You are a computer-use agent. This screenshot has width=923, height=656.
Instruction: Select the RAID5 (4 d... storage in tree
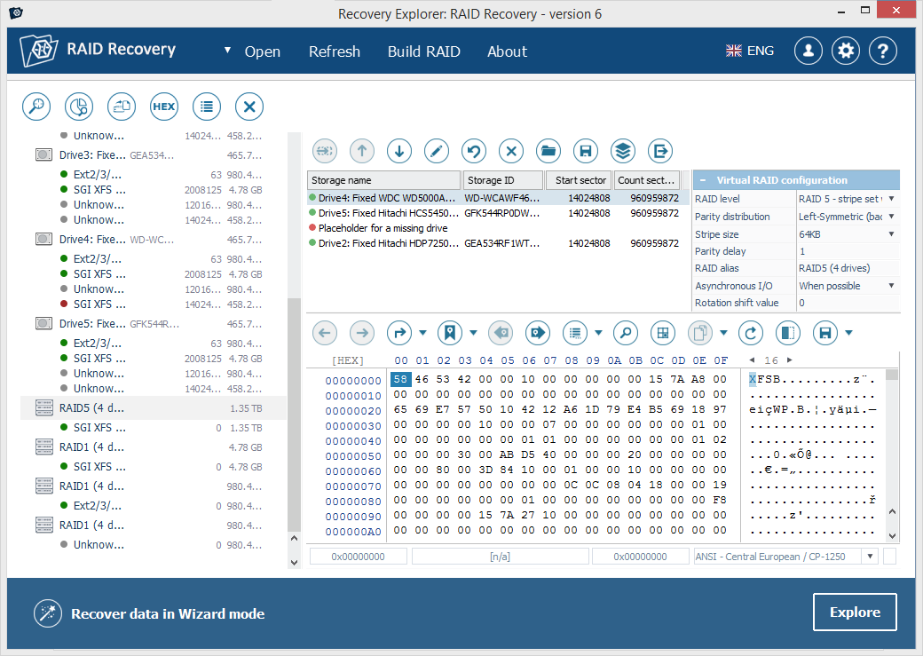pyautogui.click(x=153, y=408)
